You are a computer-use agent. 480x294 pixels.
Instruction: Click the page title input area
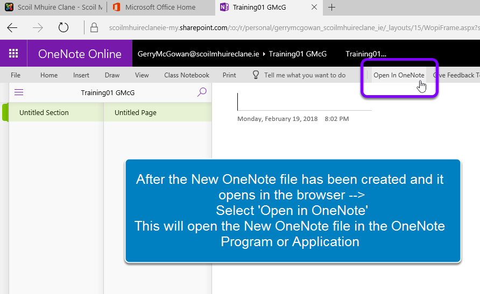305,102
